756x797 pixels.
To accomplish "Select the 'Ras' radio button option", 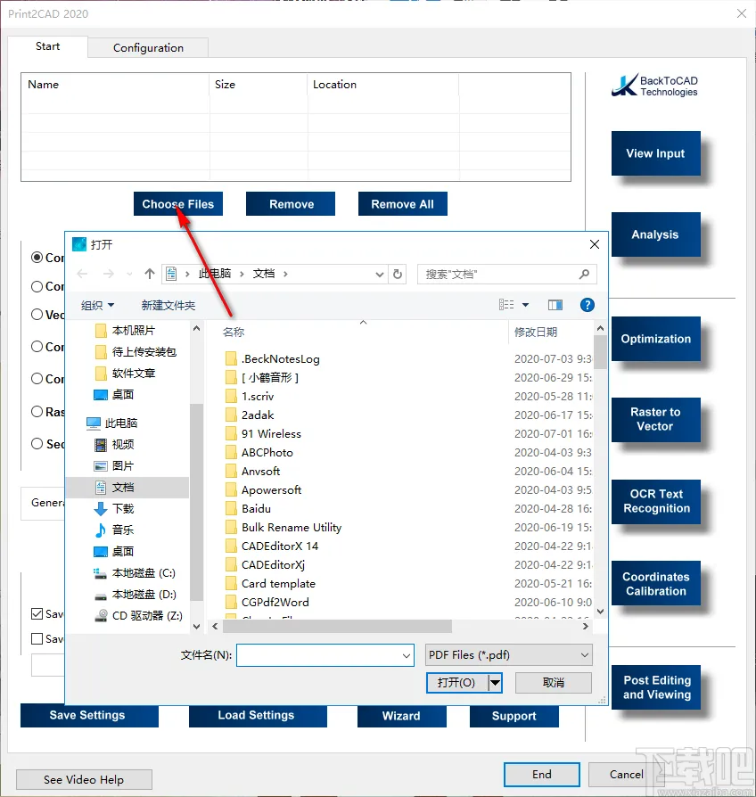I will (x=37, y=411).
